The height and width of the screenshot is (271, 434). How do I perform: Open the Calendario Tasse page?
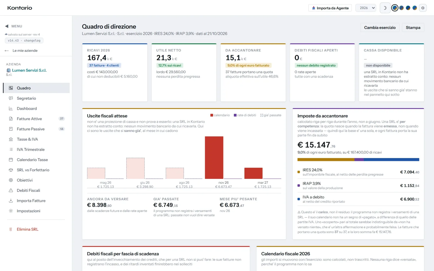pyautogui.click(x=36, y=160)
